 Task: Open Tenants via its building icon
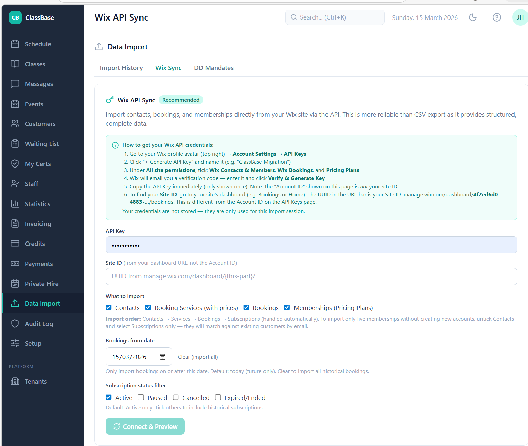coord(15,381)
